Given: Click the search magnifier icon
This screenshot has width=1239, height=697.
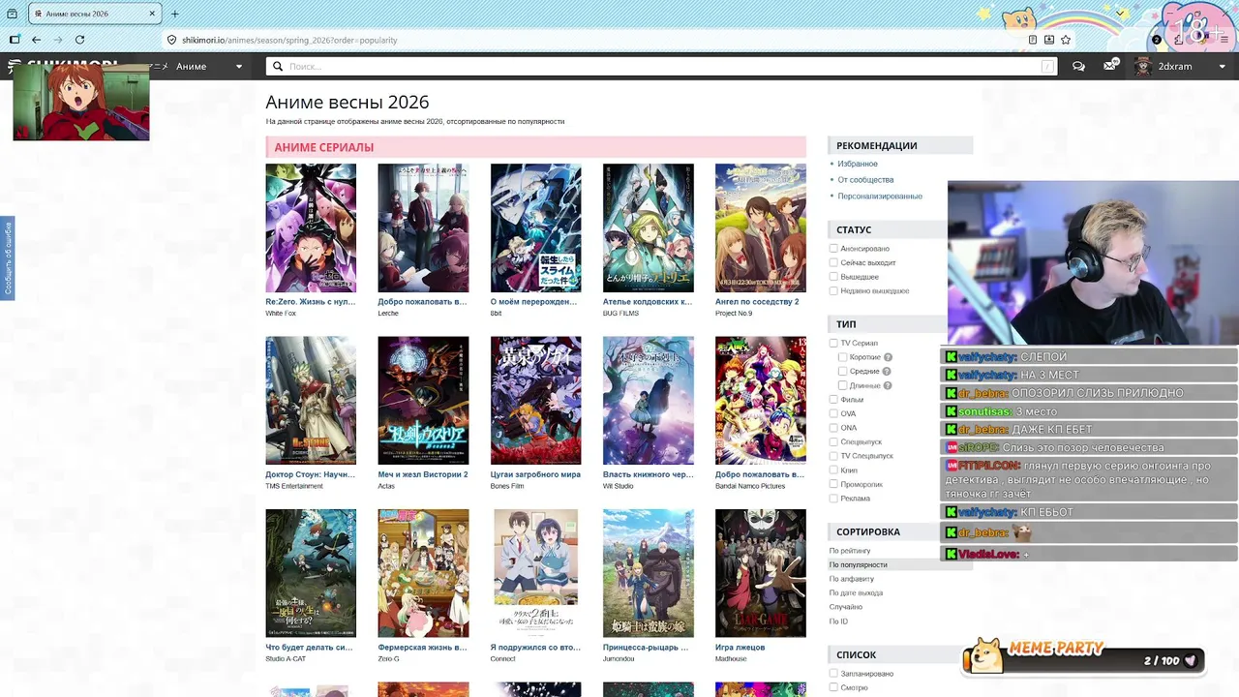Looking at the screenshot, I should coord(279,66).
